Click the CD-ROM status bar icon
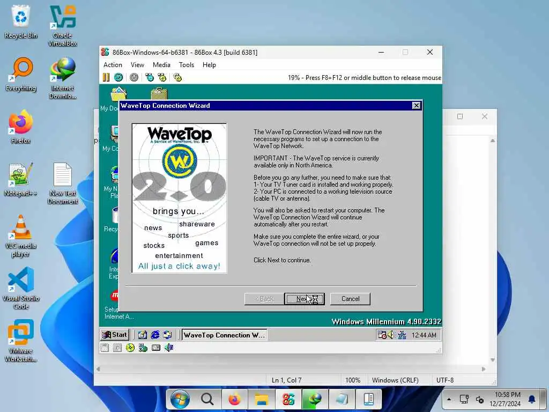 coord(130,348)
